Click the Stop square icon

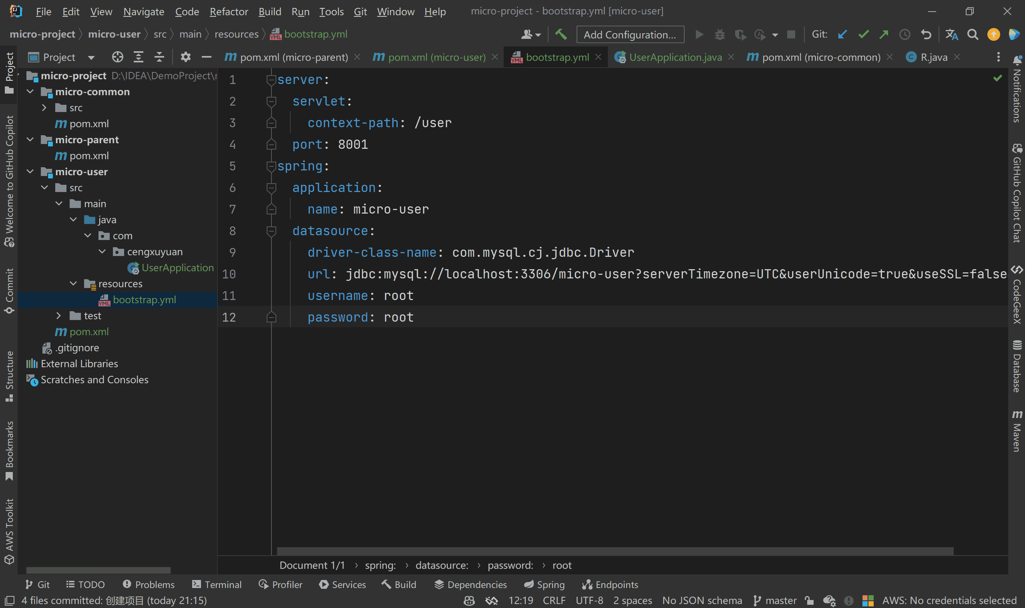click(791, 34)
